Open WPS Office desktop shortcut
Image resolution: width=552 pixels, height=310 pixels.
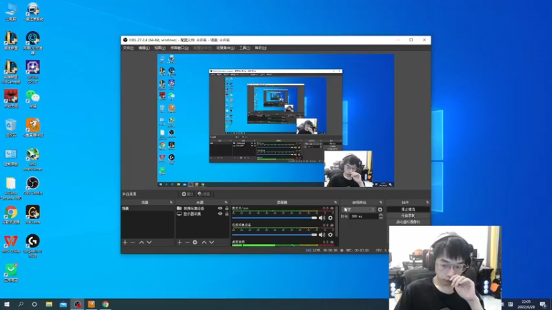(x=11, y=244)
